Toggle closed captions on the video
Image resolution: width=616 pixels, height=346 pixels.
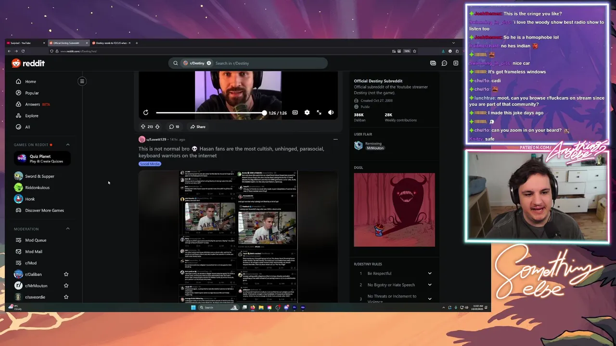coord(295,112)
